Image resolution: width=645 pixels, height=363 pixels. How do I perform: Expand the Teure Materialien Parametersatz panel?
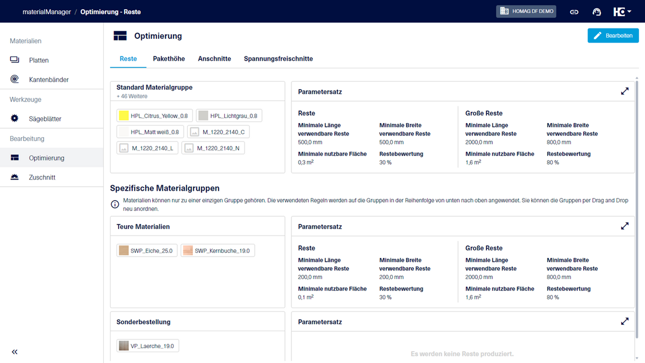coord(625,226)
